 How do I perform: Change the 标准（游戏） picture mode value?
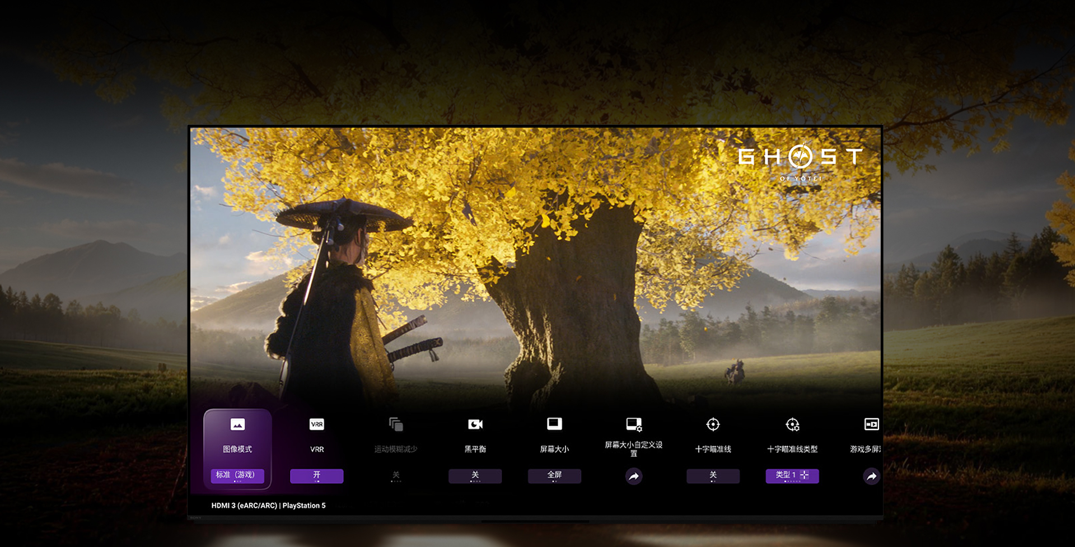click(x=237, y=475)
